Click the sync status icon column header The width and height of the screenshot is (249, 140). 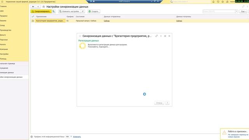click(x=33, y=16)
